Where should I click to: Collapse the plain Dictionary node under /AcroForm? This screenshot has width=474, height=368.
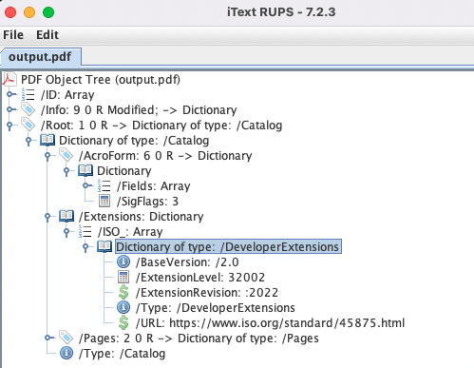tap(66, 171)
